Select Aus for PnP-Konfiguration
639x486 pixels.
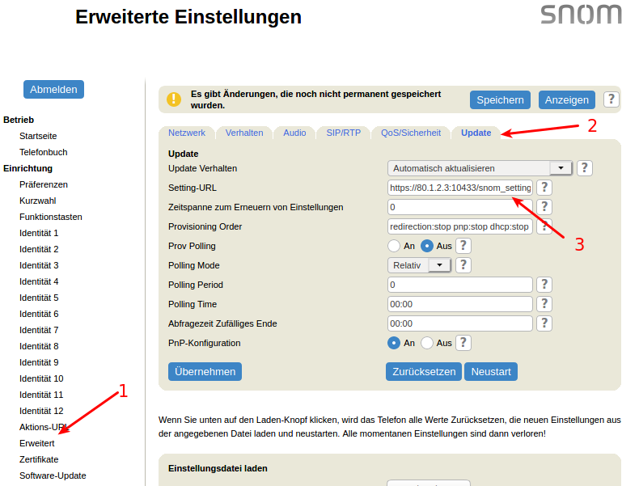click(x=428, y=343)
